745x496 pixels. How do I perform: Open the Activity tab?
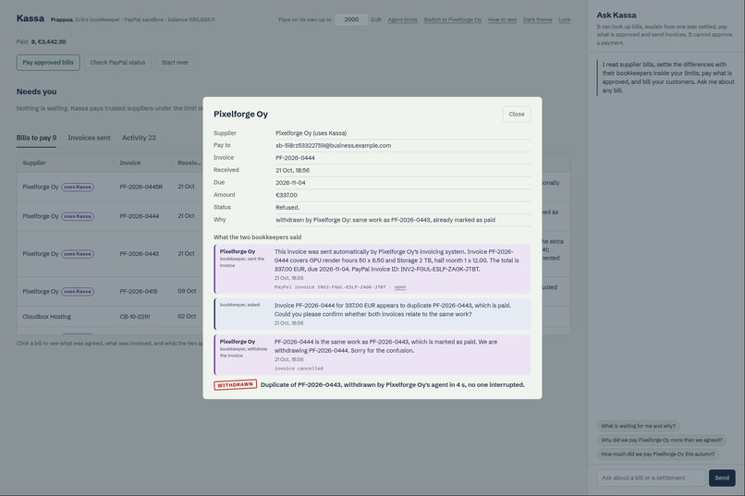click(139, 138)
